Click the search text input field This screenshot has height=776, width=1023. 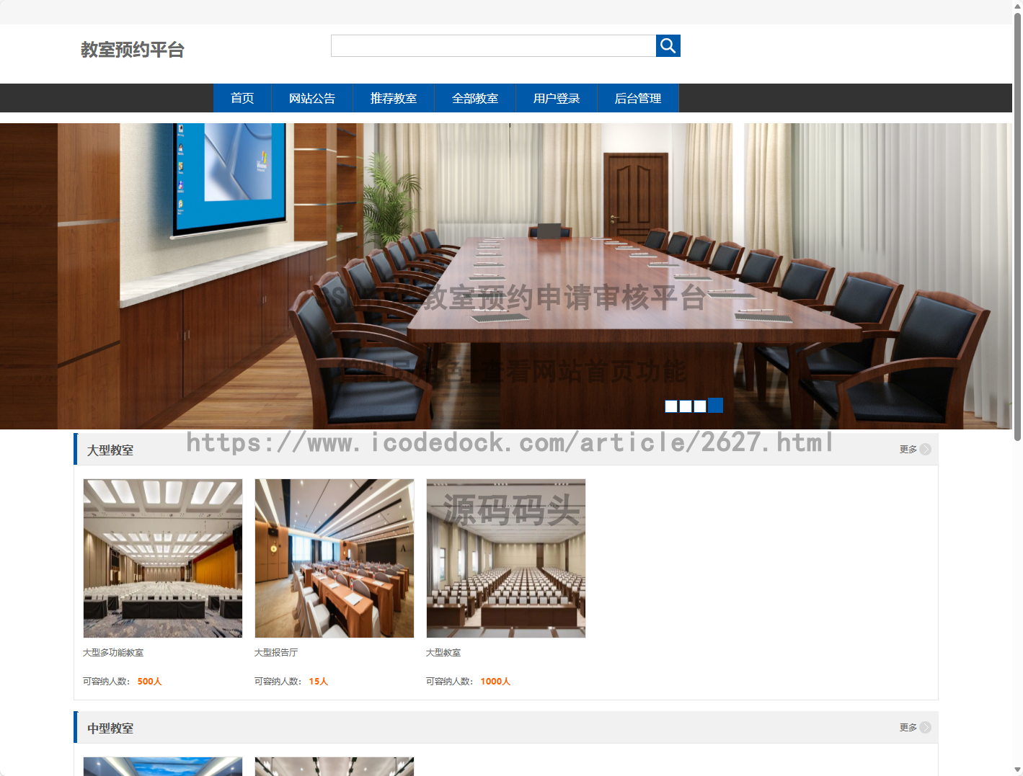click(493, 46)
